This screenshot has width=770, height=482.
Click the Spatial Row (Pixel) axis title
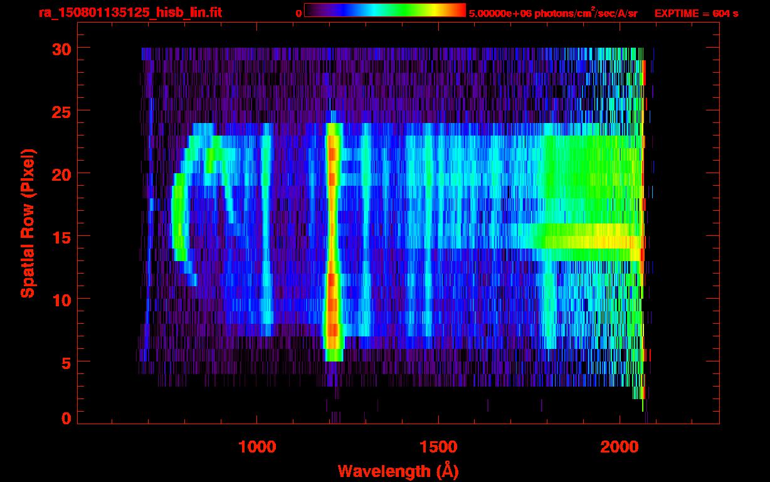click(x=27, y=223)
